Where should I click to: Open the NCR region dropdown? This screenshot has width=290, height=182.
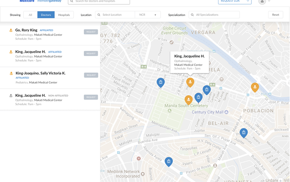tap(147, 15)
